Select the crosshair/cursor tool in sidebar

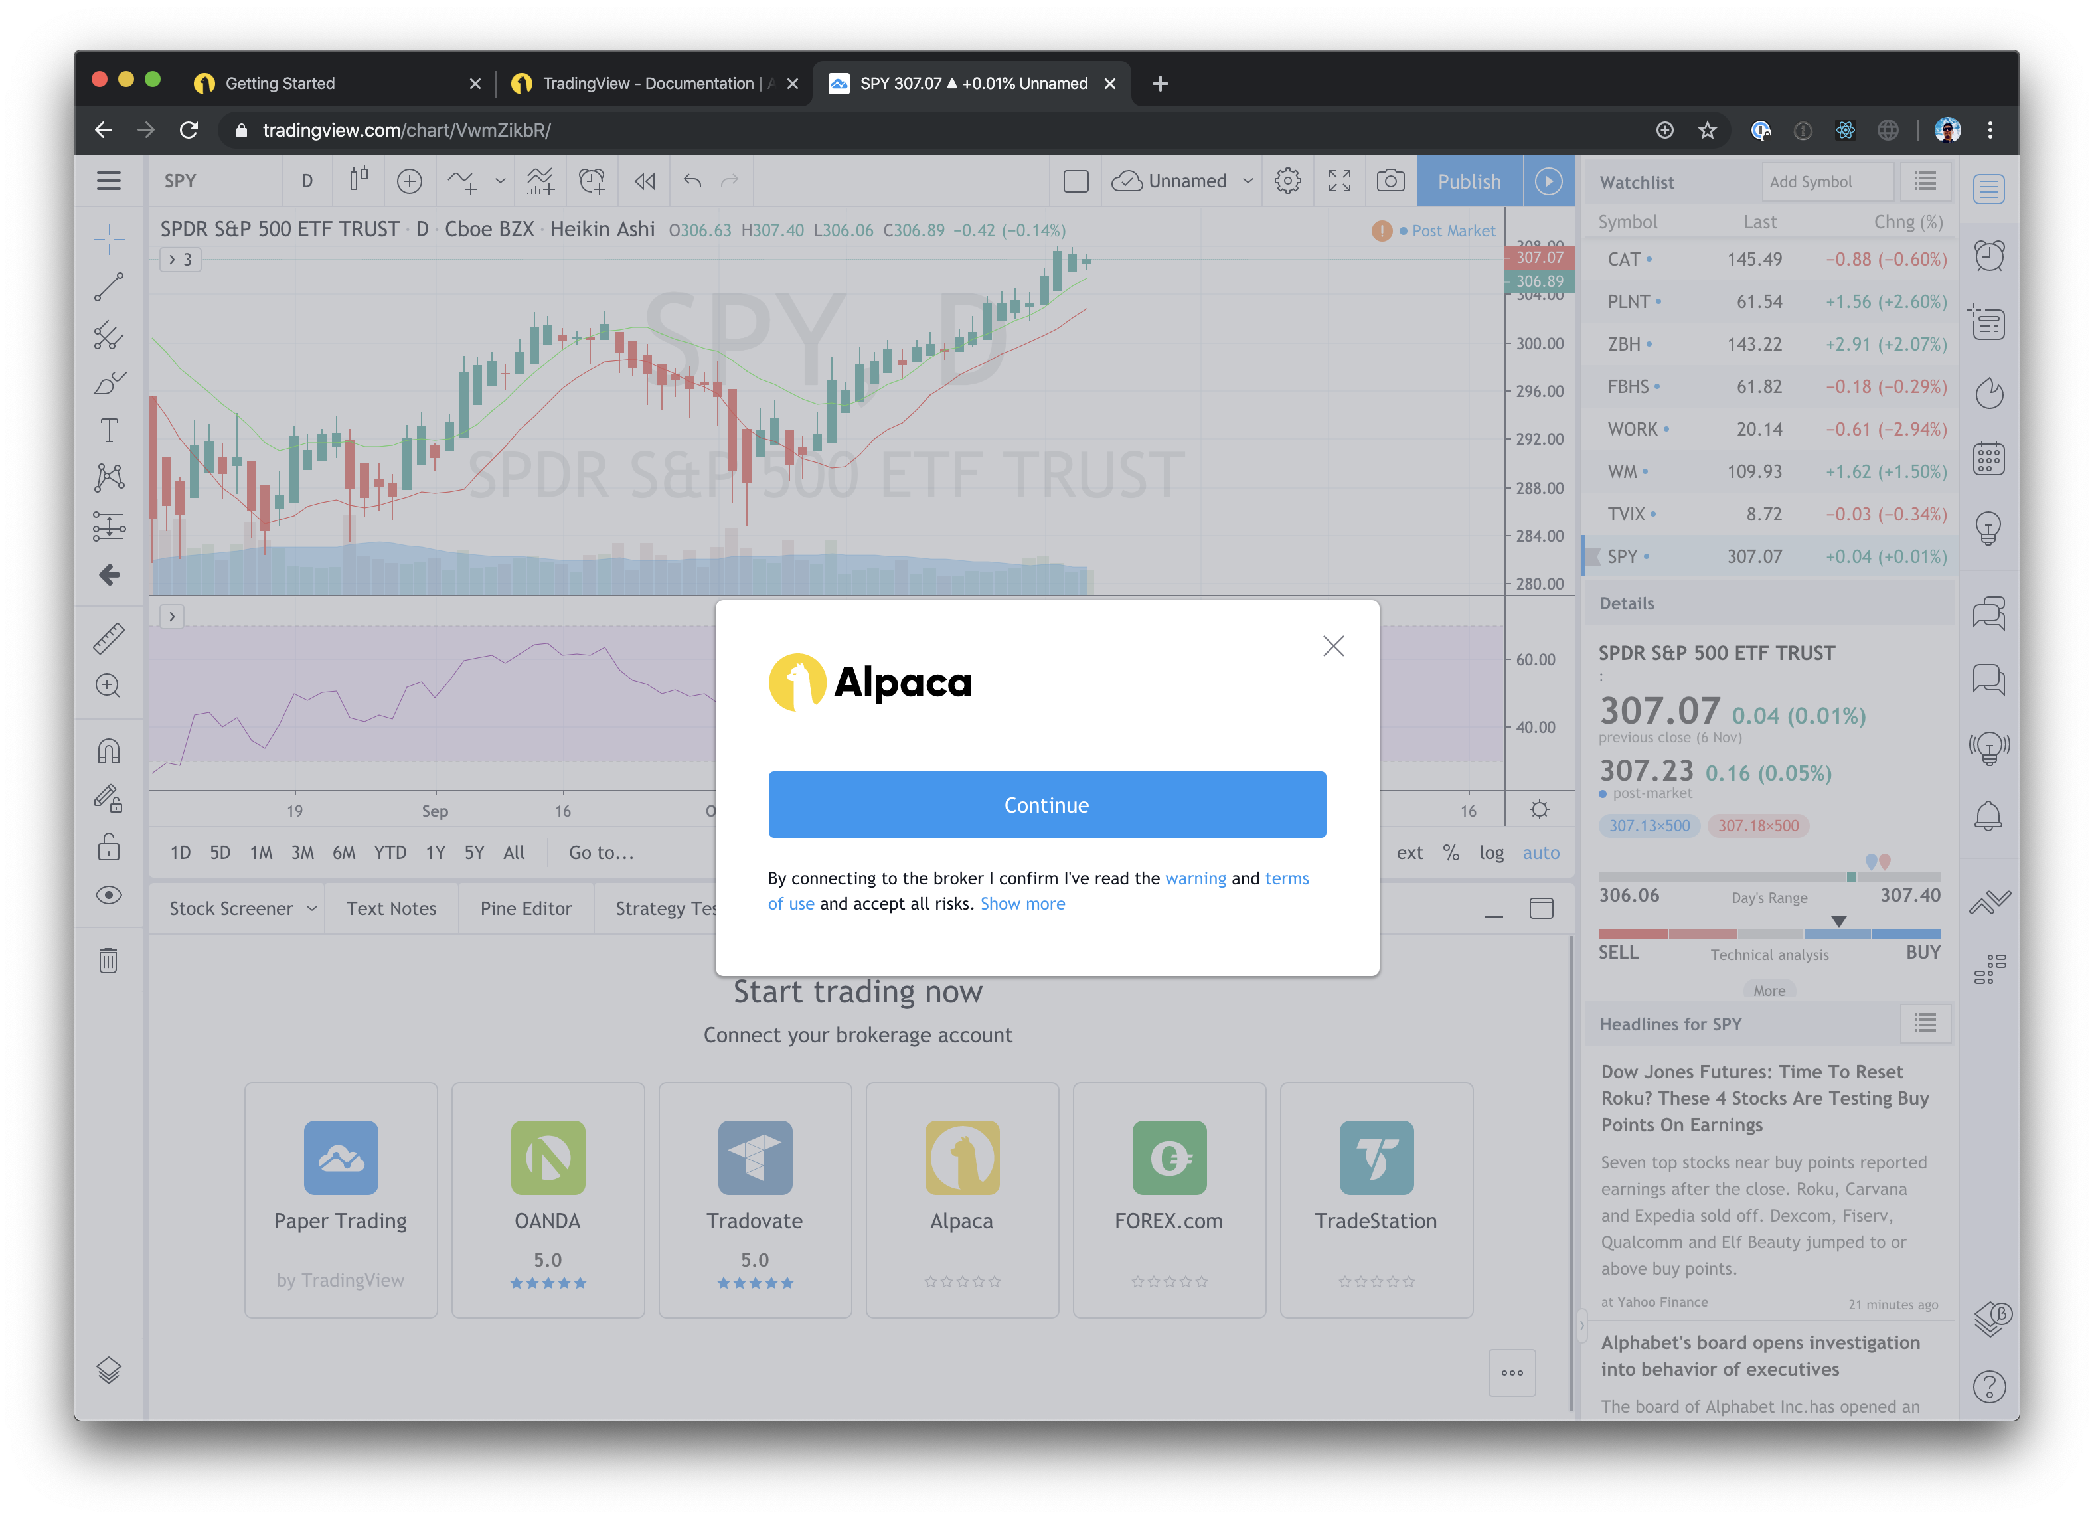[x=109, y=241]
